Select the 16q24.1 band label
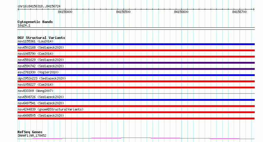 [x=24, y=25]
